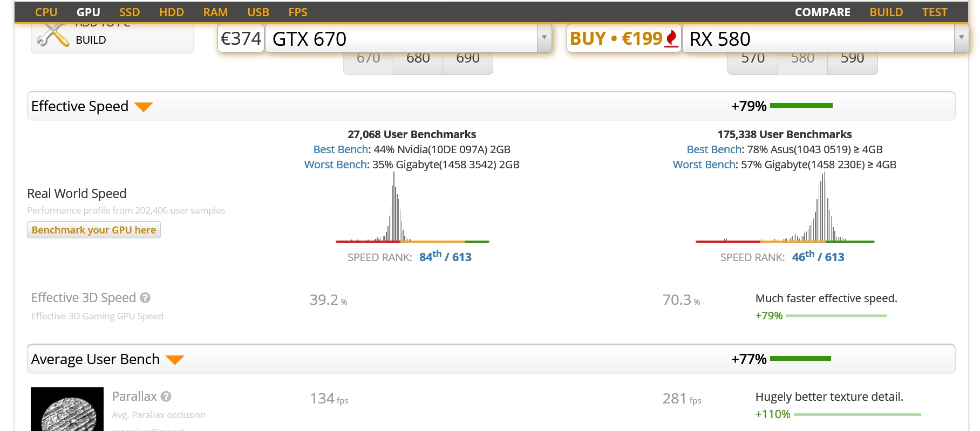Click the 27,068 User Benchmarks heading
Screen dimensions: 980x431
412,134
